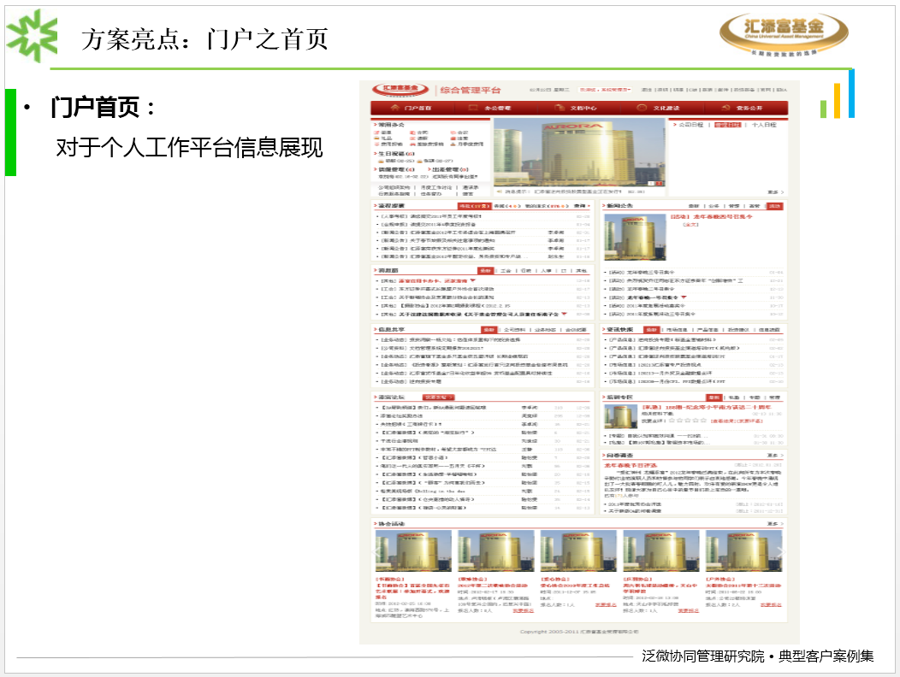The image size is (900, 677).
Task: Click the red survey title under 问卷调查
Action: pyautogui.click(x=631, y=465)
